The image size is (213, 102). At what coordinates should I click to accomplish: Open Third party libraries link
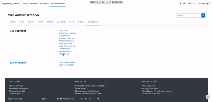tap(66, 38)
